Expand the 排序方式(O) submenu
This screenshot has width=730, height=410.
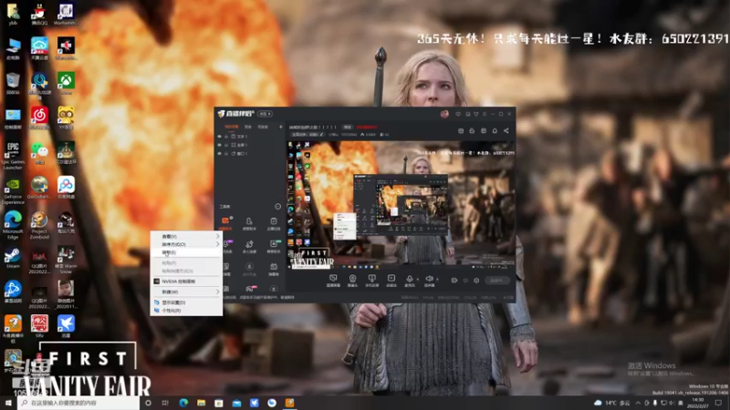click(x=186, y=244)
